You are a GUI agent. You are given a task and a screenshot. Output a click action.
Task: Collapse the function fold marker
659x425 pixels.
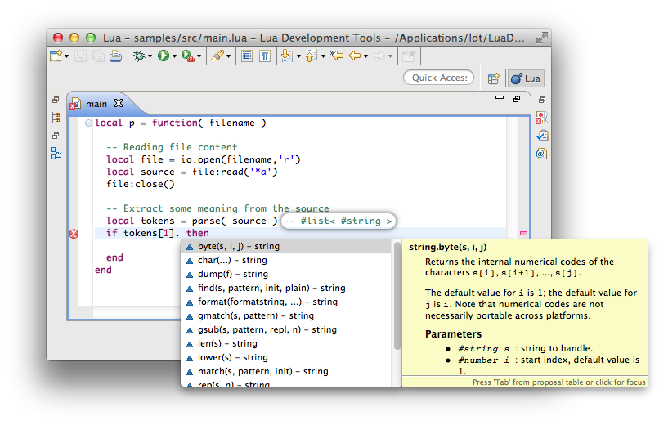(88, 123)
